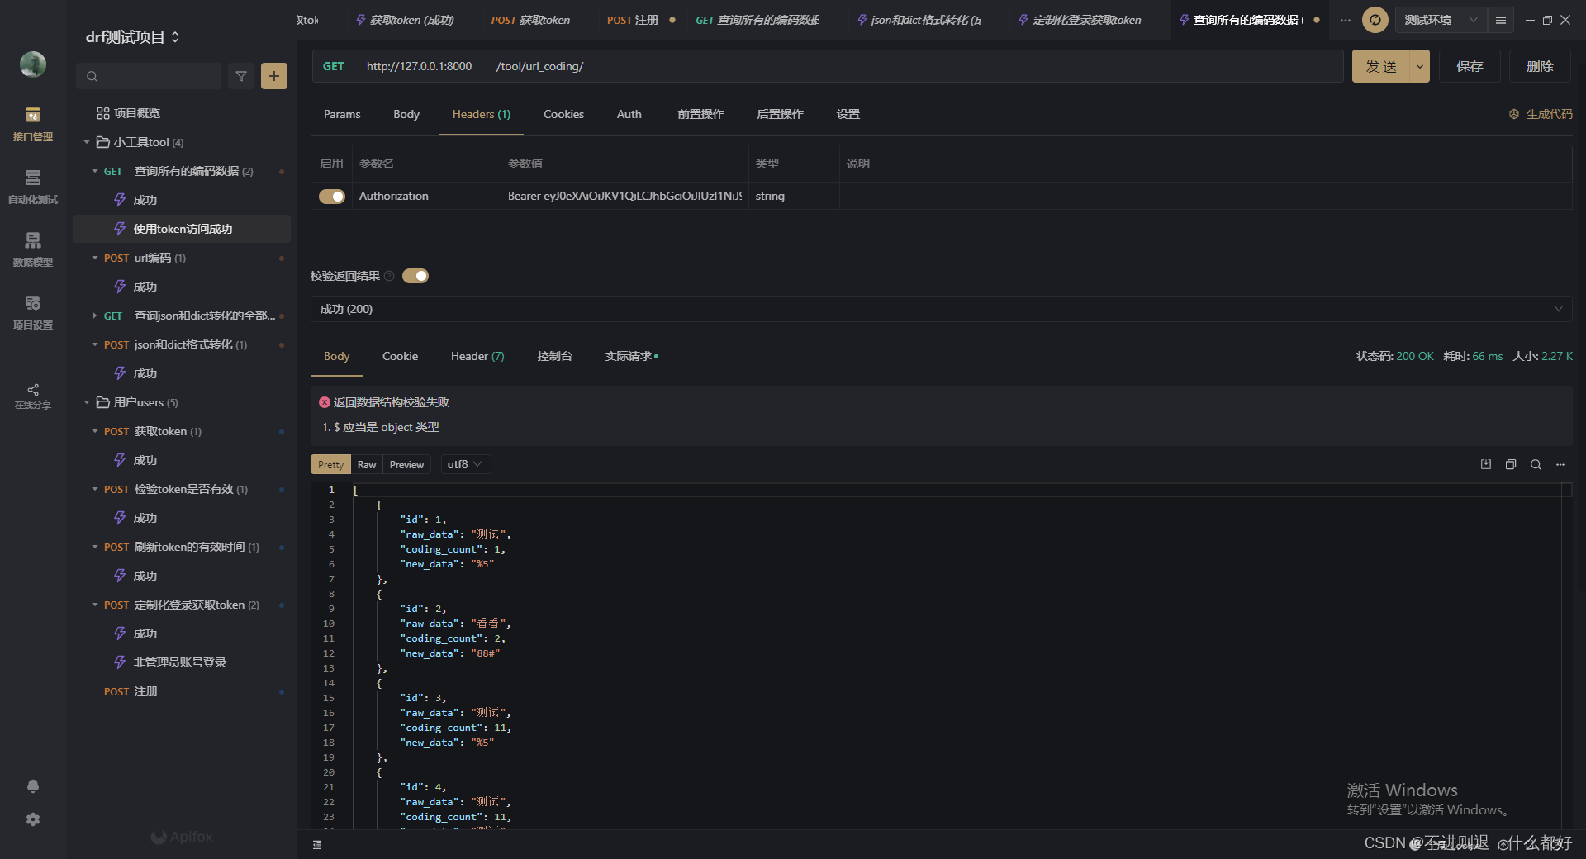
Task: Toggle 校验返回结果 switch off
Action: 415,276
